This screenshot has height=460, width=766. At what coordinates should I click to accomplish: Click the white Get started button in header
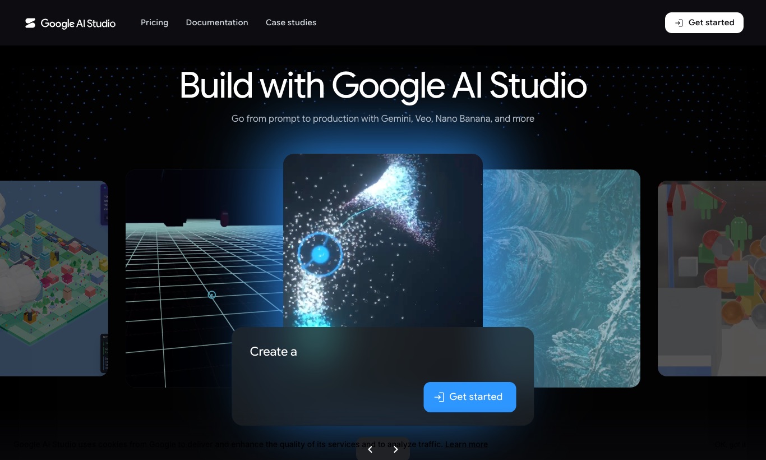[704, 22]
